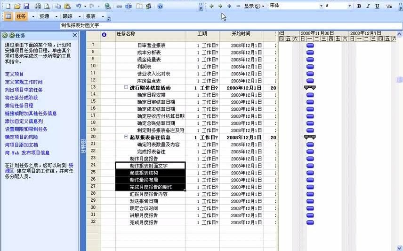Image resolution: width=403 pixels, height=251 pixels.
Task: Open help with question mark icon
Action: coord(160,6)
